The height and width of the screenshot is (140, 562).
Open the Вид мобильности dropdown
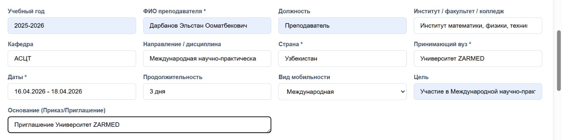[342, 92]
